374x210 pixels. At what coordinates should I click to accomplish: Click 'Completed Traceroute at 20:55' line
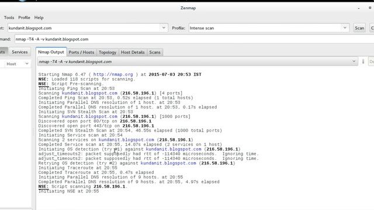tap(96, 173)
